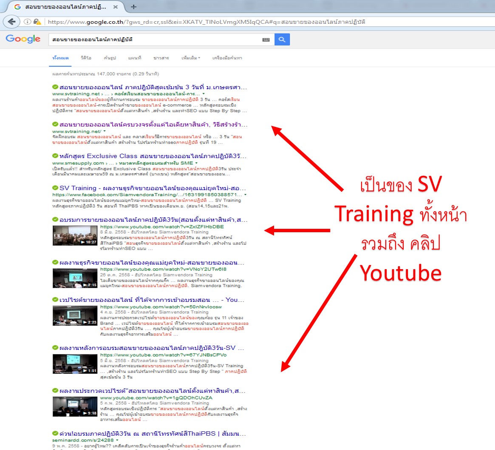The image size is (495, 450).
Task: Click the padlock warning icon in address bar
Action: point(37,22)
